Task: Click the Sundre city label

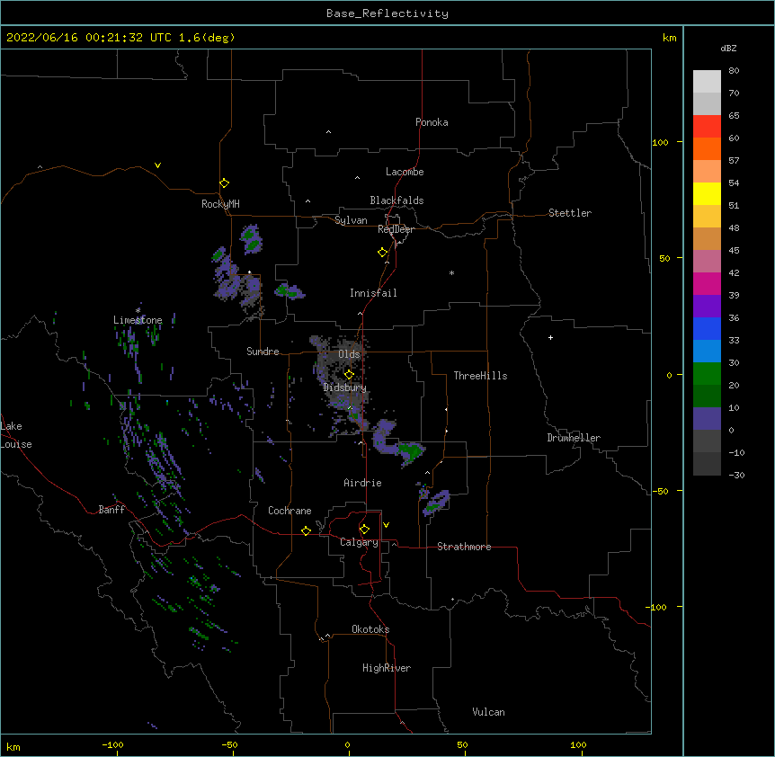Action: coord(263,352)
